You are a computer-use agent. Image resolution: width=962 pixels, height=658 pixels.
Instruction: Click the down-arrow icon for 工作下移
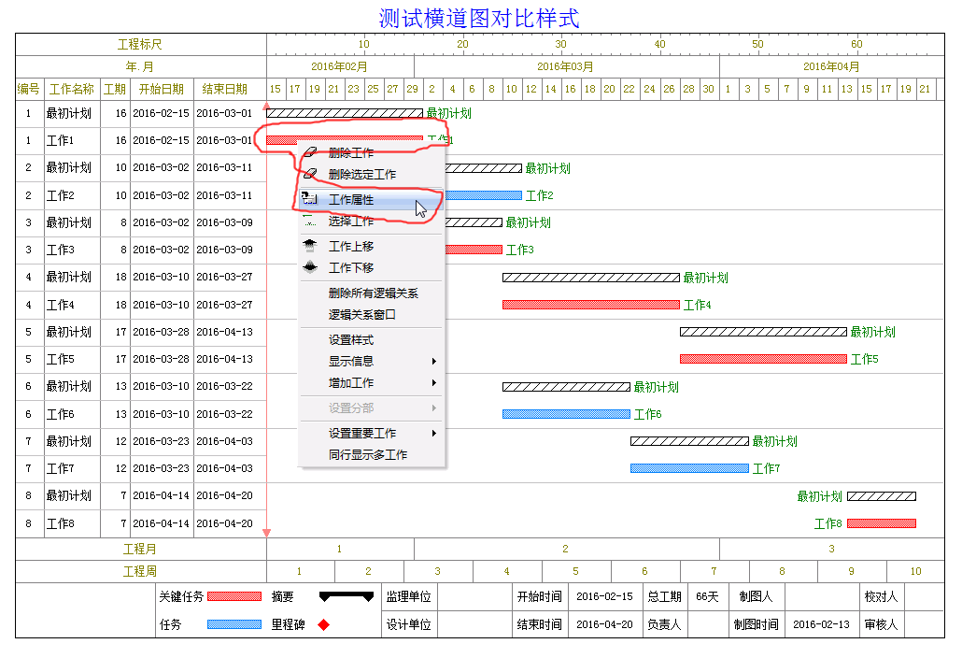[x=310, y=267]
